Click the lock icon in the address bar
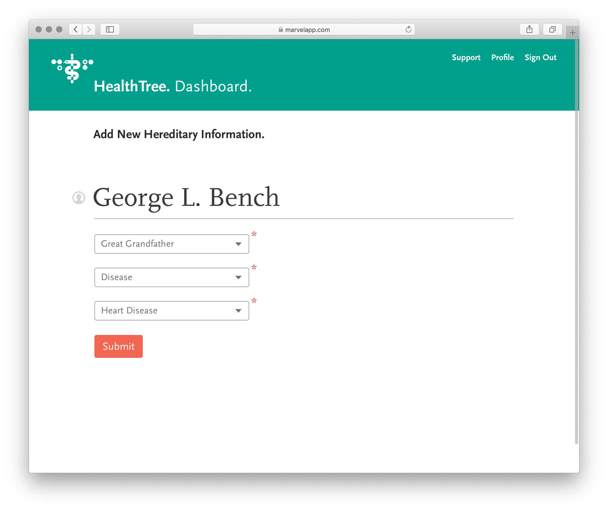The image size is (608, 511). [281, 29]
